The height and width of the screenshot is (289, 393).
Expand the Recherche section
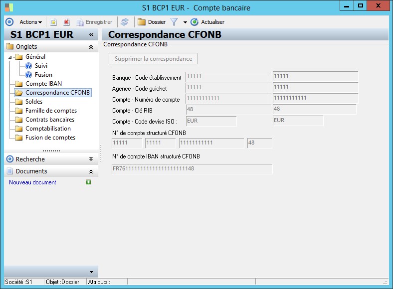pyautogui.click(x=91, y=159)
